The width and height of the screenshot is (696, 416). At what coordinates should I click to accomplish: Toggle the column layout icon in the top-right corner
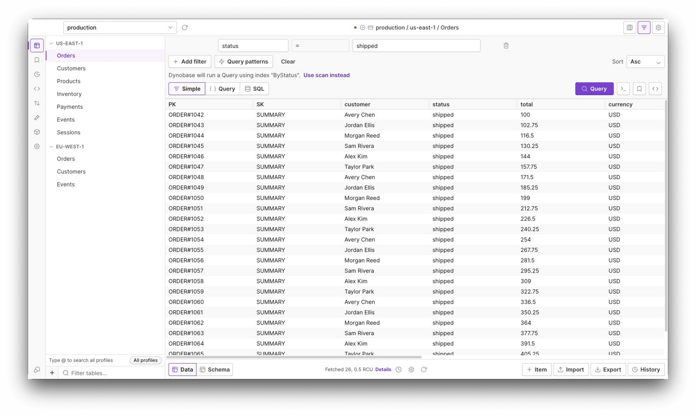(629, 27)
